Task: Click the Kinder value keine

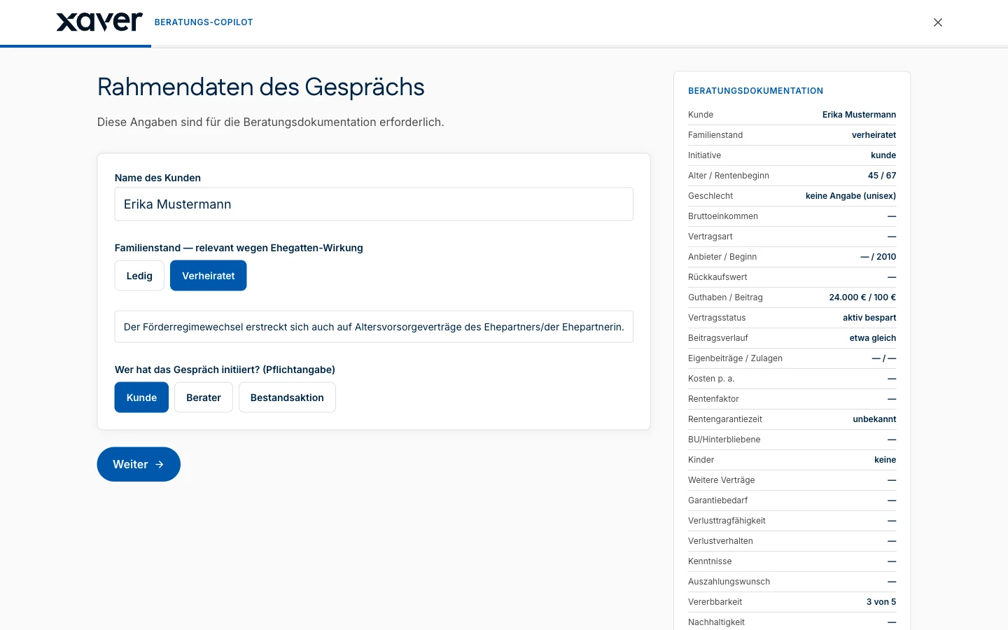Action: point(885,460)
